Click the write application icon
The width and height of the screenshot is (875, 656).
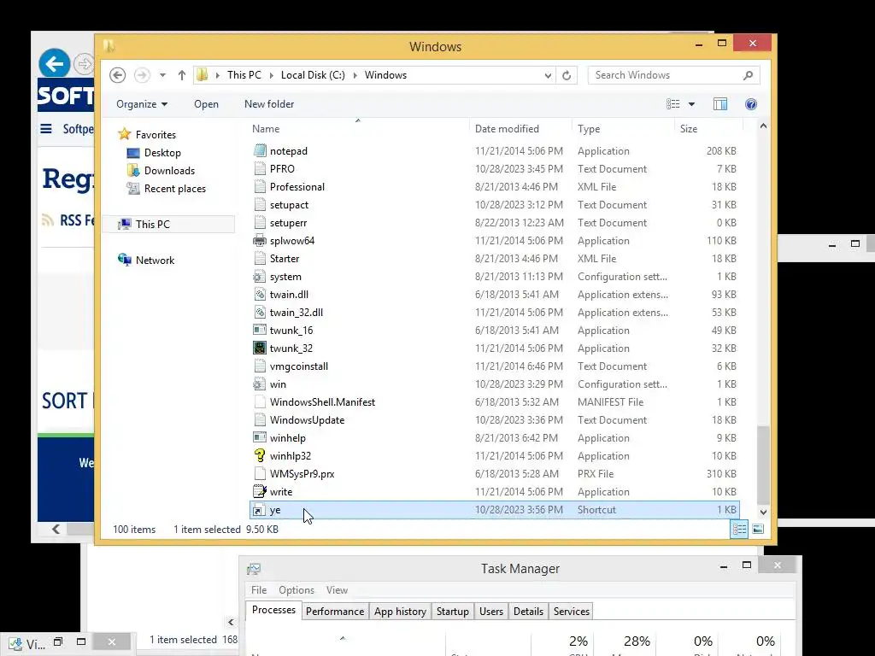260,491
